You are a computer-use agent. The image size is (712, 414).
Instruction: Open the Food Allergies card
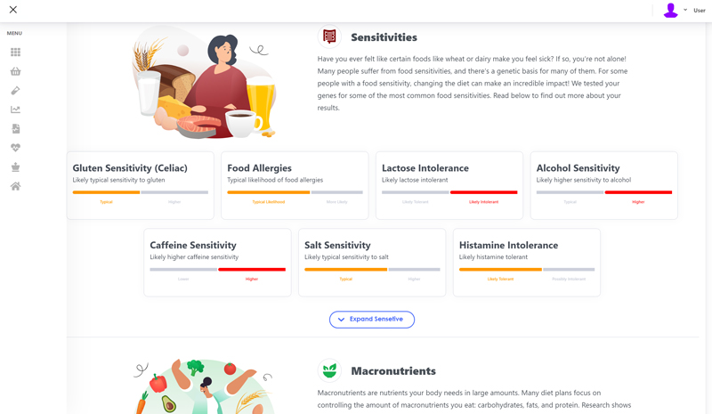tap(295, 185)
